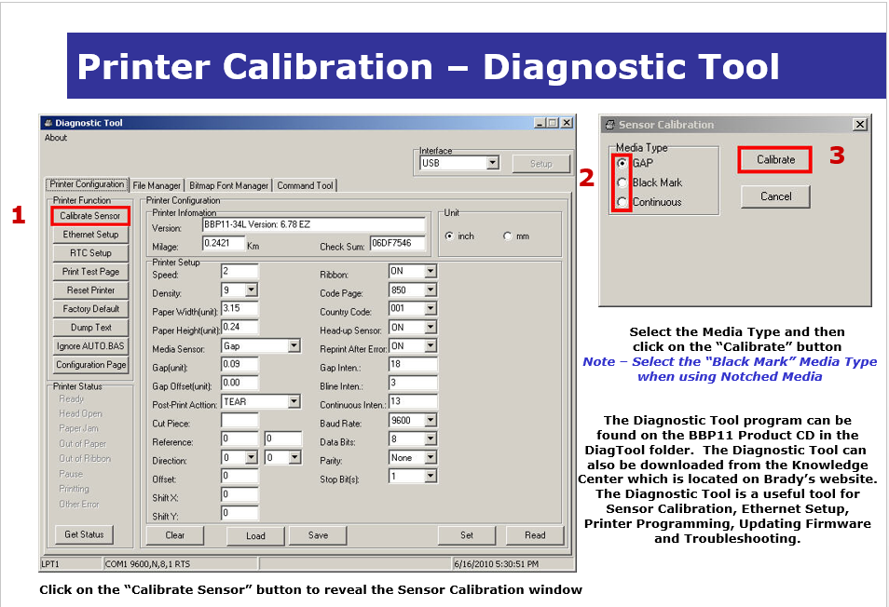Open the About menu
Viewport: 889px width, 607px height.
[x=56, y=138]
